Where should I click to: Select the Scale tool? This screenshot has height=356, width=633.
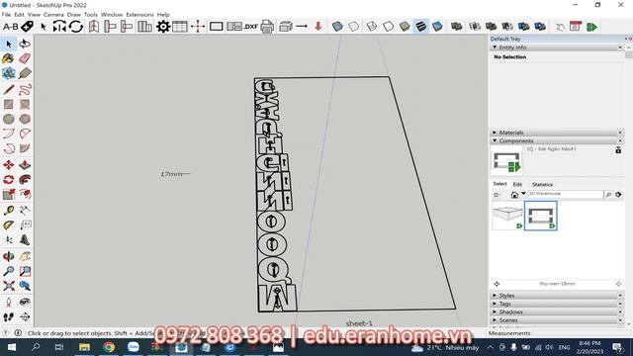pyautogui.click(x=9, y=195)
